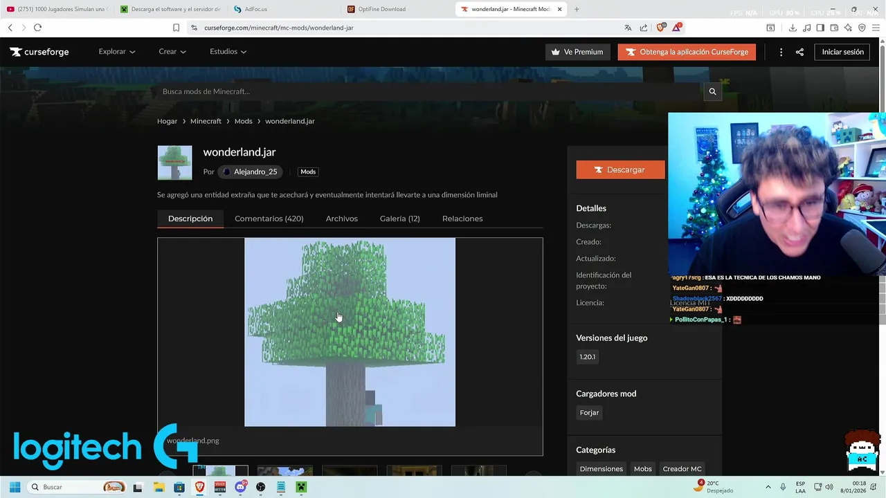Click the Minecraft breadcrumb link
Image resolution: width=886 pixels, height=498 pixels.
206,121
